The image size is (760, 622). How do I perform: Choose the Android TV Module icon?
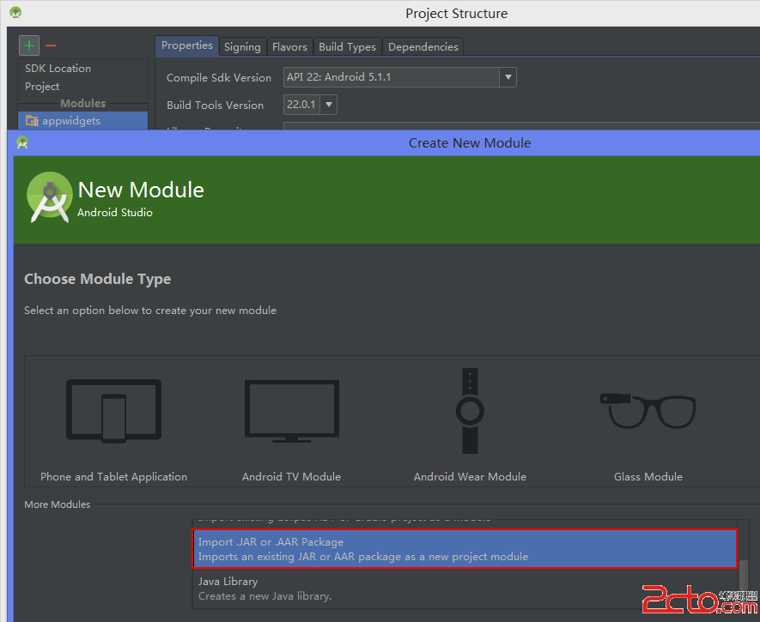pos(292,411)
